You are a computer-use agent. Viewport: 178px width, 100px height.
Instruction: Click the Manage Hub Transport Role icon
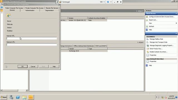[x=148, y=42]
